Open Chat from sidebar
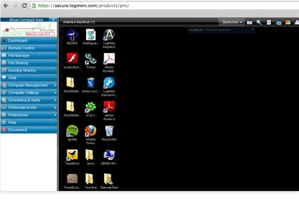Viewport: 299px width, 199px height. click(28, 78)
